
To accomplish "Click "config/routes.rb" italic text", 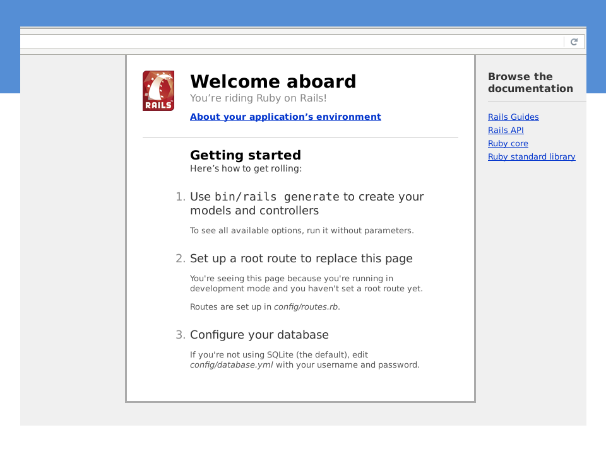I will [x=306, y=307].
